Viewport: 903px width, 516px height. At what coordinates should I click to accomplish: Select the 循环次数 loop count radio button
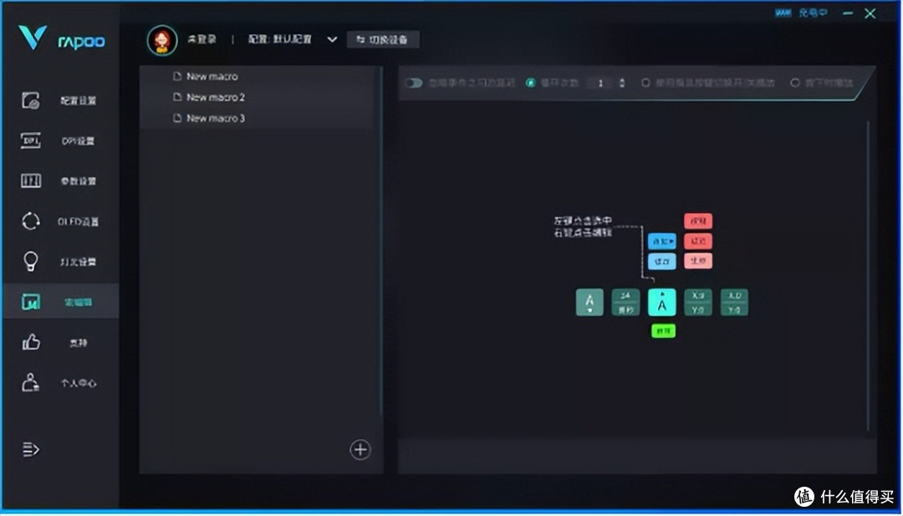click(x=530, y=83)
